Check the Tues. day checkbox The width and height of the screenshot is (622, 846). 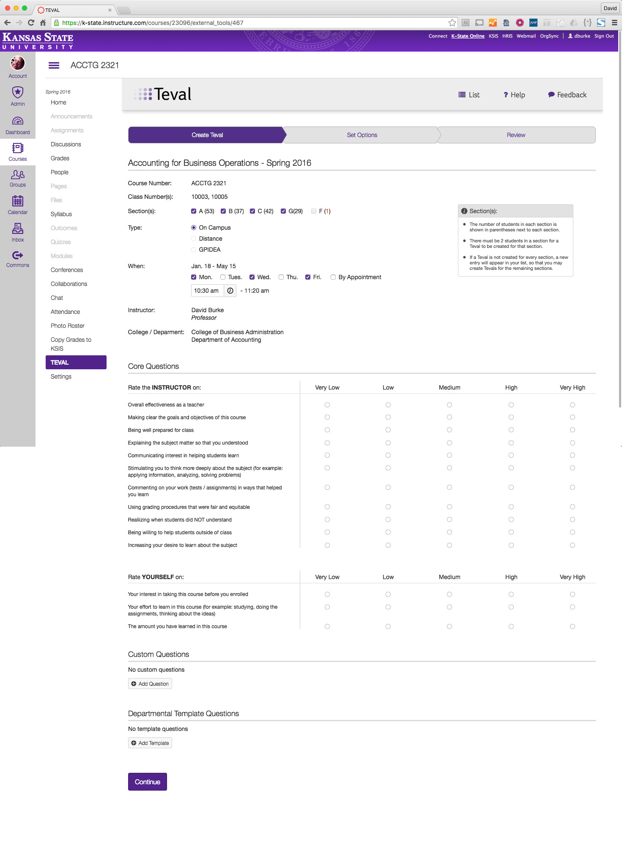(x=223, y=277)
